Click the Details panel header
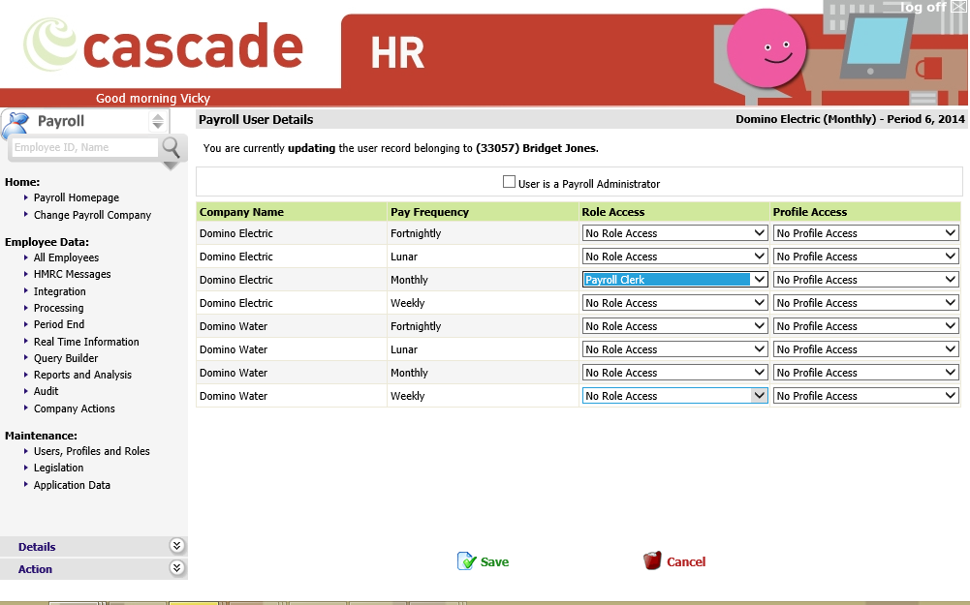Viewport: 970px width, 605px height. 93,546
